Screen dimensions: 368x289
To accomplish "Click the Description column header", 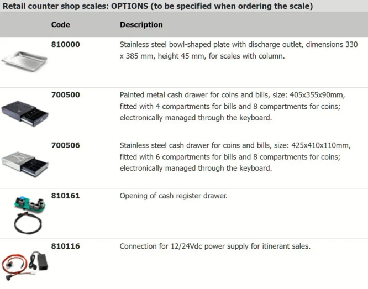I will point(141,24).
